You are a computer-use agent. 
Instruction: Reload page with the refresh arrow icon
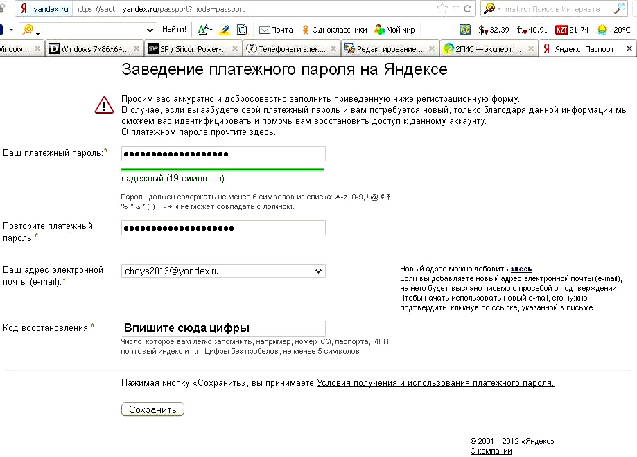pyautogui.click(x=468, y=8)
